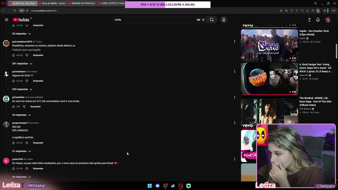
Task: Click the browser address bar URL
Action: (x=44, y=11)
